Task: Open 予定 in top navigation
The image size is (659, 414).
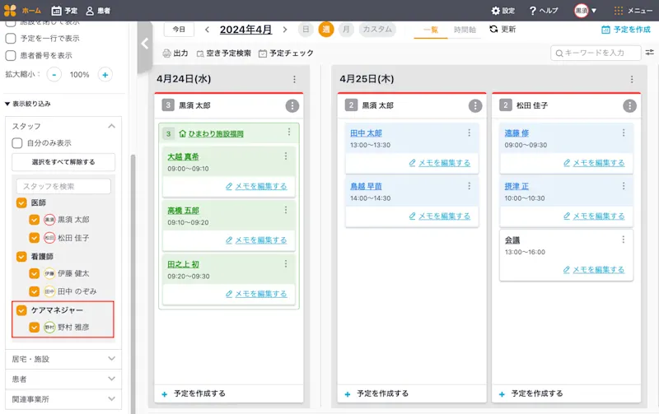Action: click(x=64, y=11)
